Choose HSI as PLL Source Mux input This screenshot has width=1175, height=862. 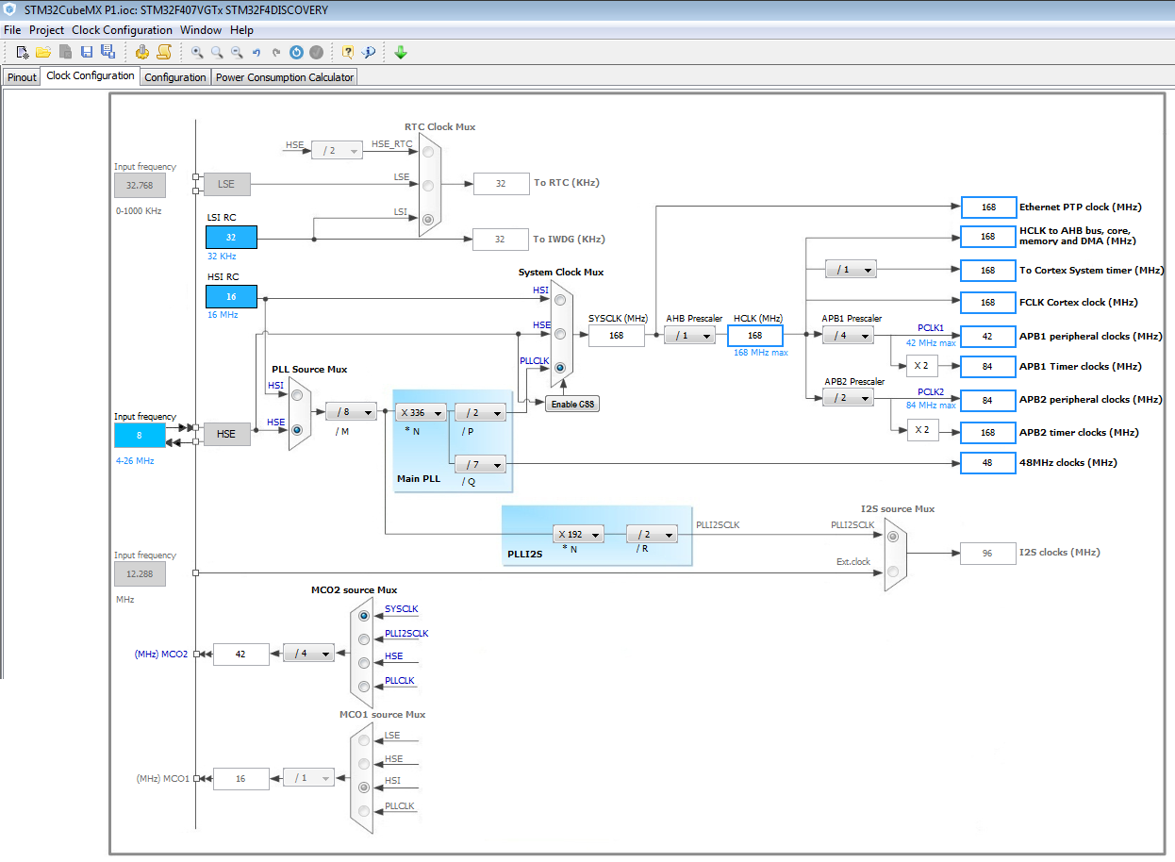coord(298,394)
